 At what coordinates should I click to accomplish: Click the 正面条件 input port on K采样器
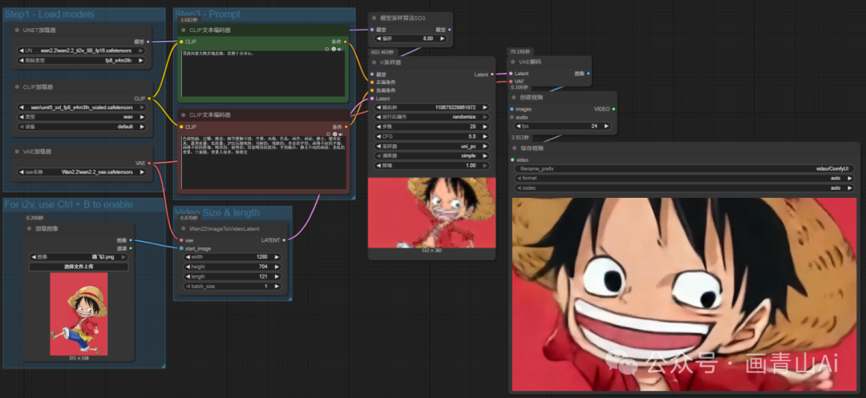click(x=372, y=82)
